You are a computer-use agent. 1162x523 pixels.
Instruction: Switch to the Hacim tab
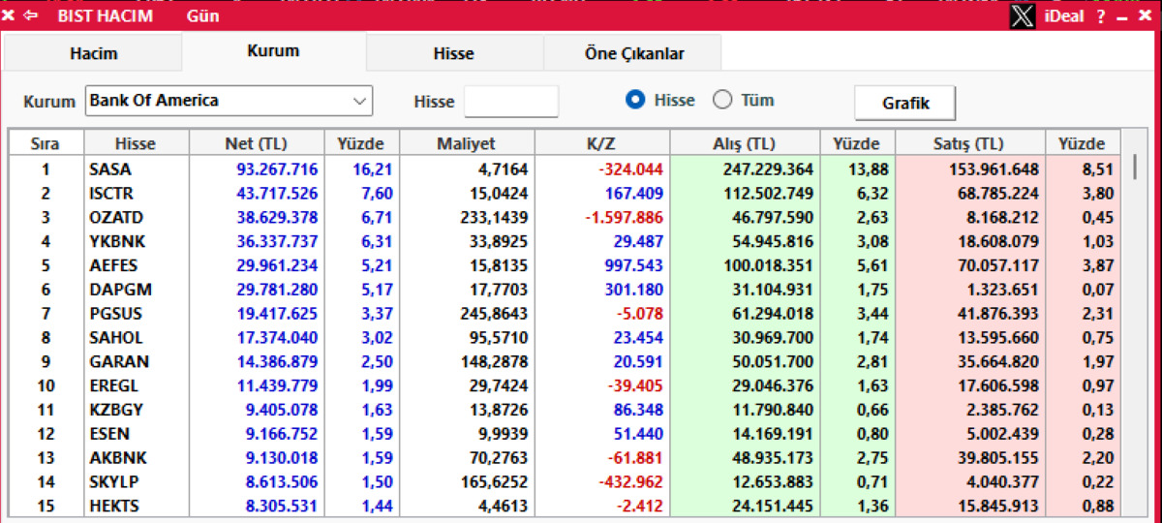click(x=94, y=54)
